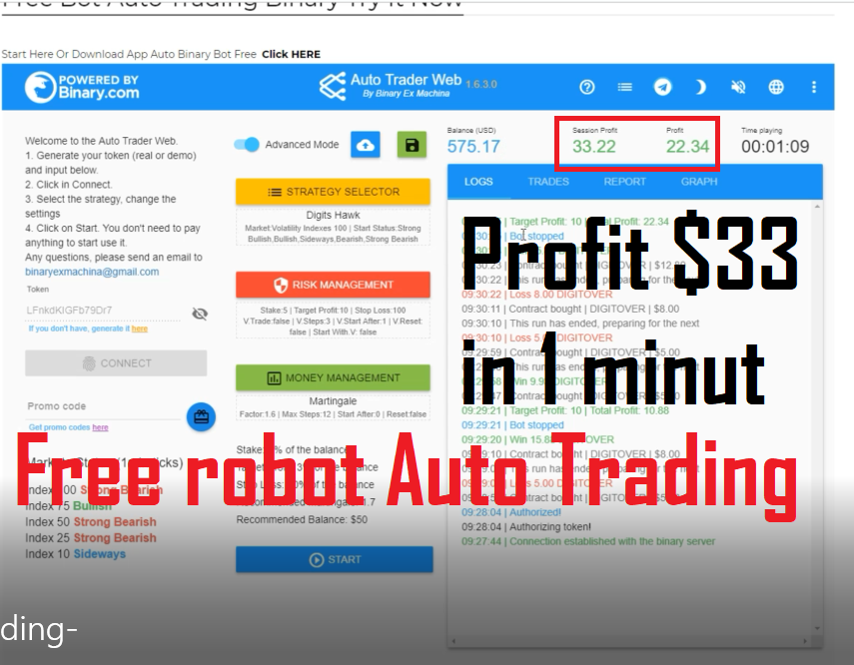Click the blue promo gift button

tap(201, 417)
